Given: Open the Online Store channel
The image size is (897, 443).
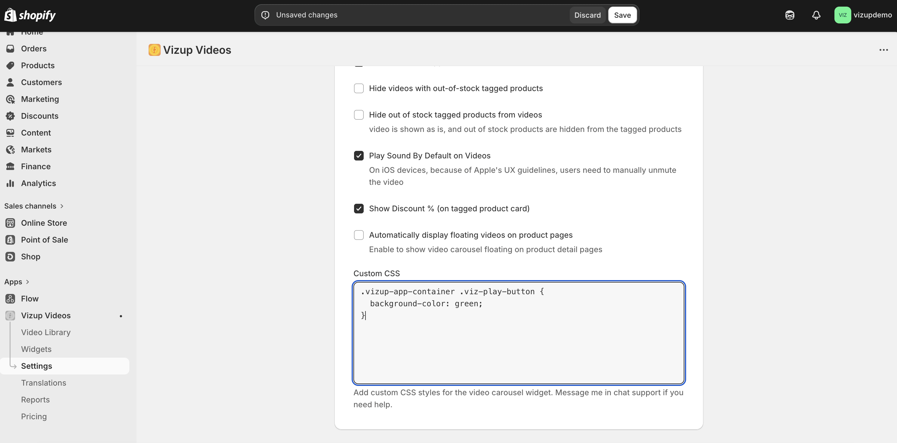Looking at the screenshot, I should click(44, 223).
